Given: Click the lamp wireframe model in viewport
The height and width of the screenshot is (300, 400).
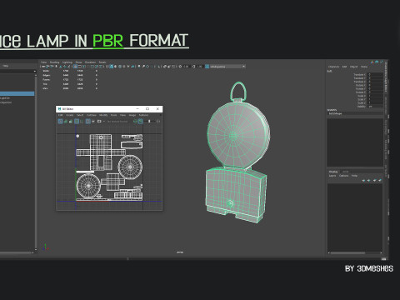Looking at the screenshot, I should tap(237, 152).
